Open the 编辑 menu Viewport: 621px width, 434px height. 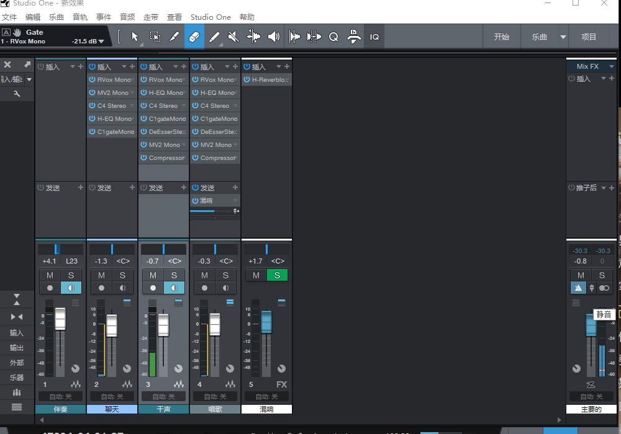click(33, 17)
